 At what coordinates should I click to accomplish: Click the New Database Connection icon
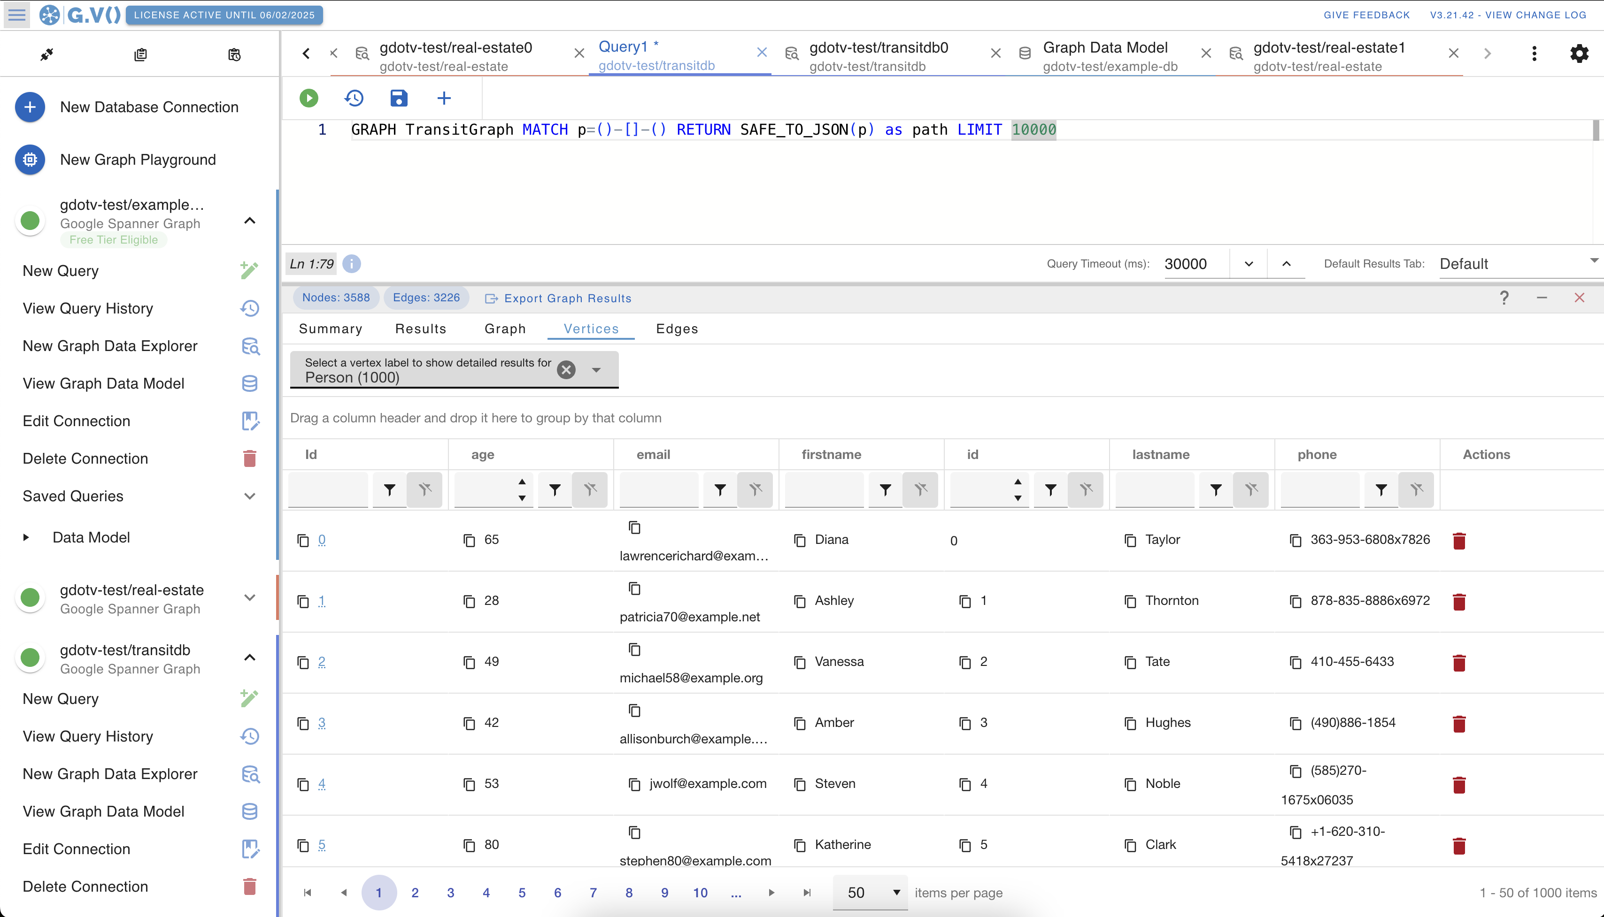click(30, 107)
